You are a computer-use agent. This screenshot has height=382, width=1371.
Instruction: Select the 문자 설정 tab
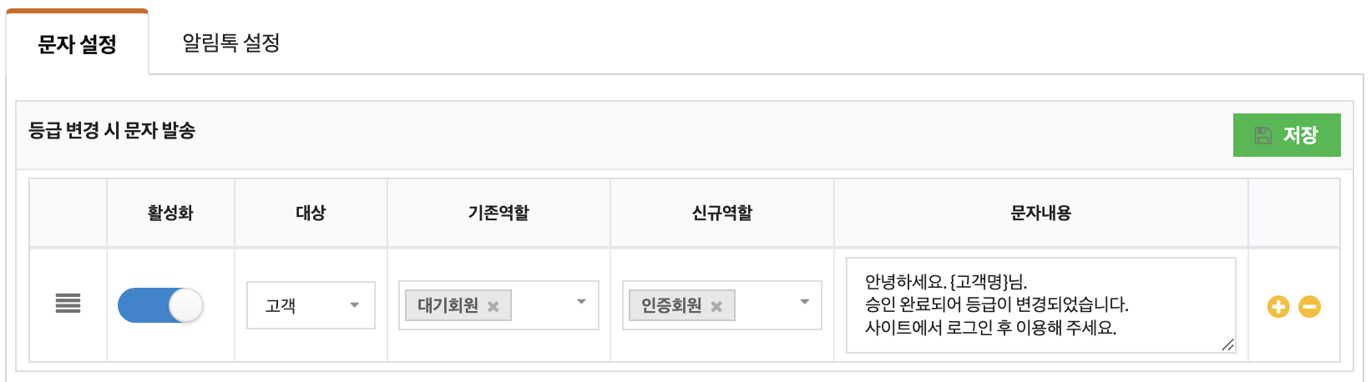pyautogui.click(x=78, y=43)
